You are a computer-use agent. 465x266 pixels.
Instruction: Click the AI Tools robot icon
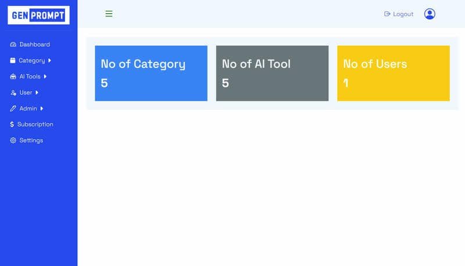point(13,77)
